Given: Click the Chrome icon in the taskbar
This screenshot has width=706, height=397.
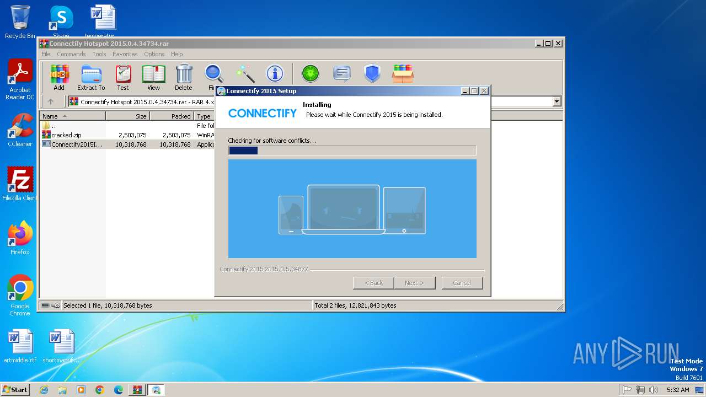Looking at the screenshot, I should click(100, 390).
